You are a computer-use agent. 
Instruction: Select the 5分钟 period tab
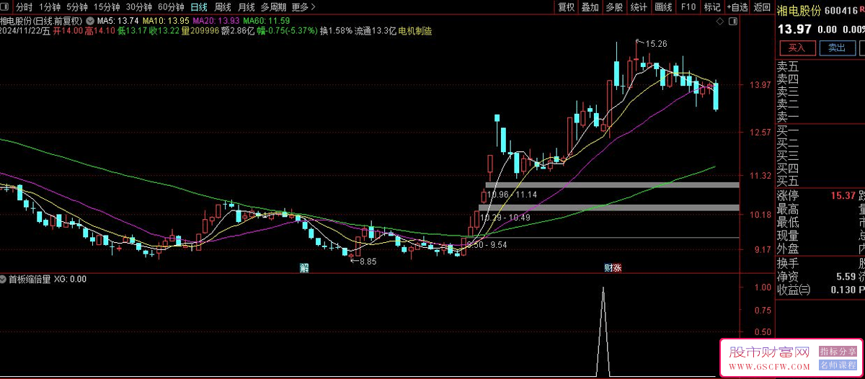coord(77,7)
